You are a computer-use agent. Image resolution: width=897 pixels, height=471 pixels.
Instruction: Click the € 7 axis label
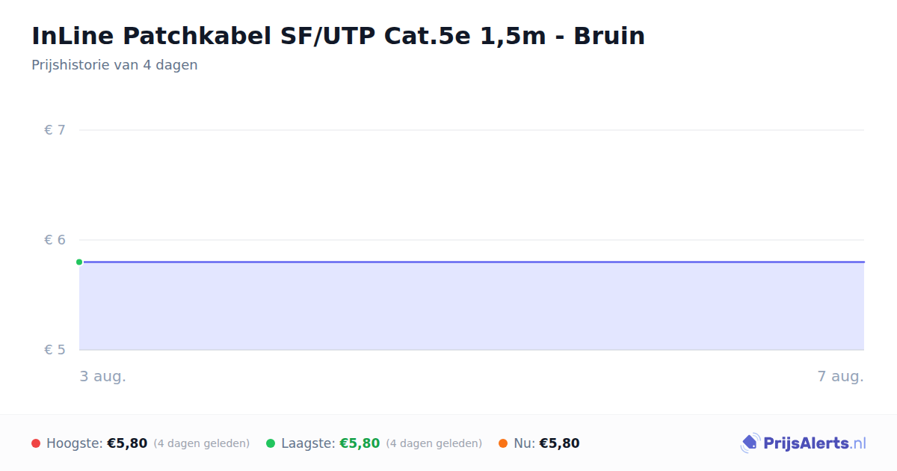click(55, 130)
